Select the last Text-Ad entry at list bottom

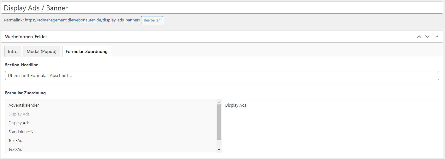[15, 149]
